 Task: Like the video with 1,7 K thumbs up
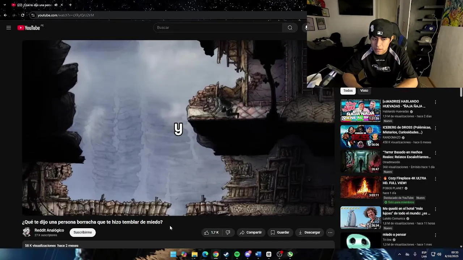pos(211,233)
